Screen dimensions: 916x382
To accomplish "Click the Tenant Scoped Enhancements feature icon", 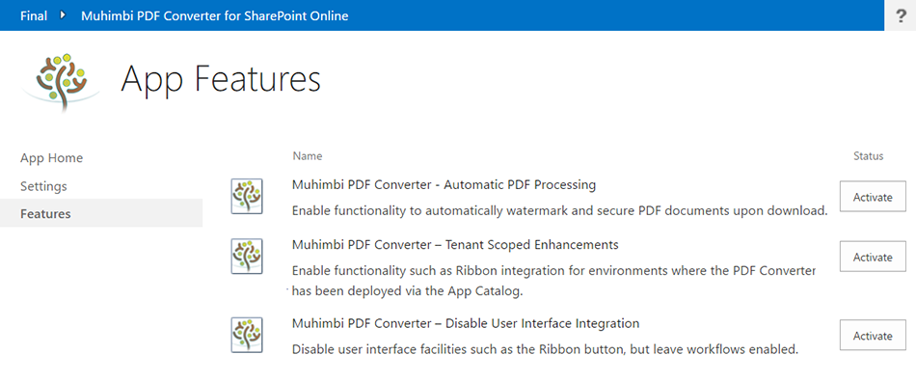I will tap(247, 257).
